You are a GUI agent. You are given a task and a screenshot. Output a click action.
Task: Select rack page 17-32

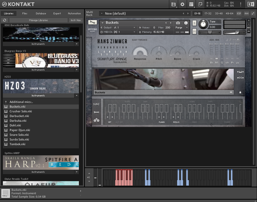[x=208, y=13]
